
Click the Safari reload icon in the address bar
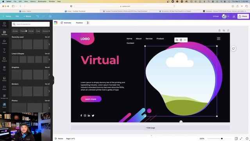pos(174,6)
